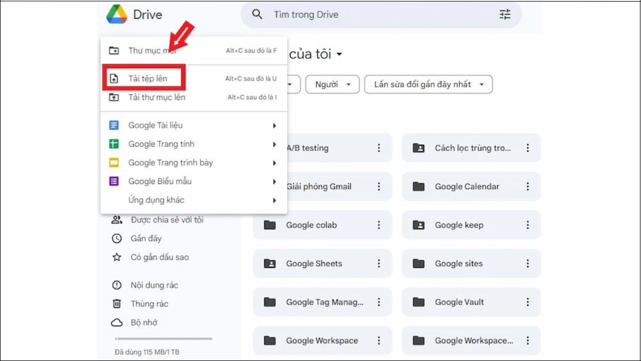The image size is (641, 361).
Task: Click the clock icon beside Gần đây
Action: coord(116,239)
